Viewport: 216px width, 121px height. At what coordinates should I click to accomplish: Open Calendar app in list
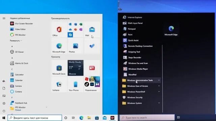[17, 80]
